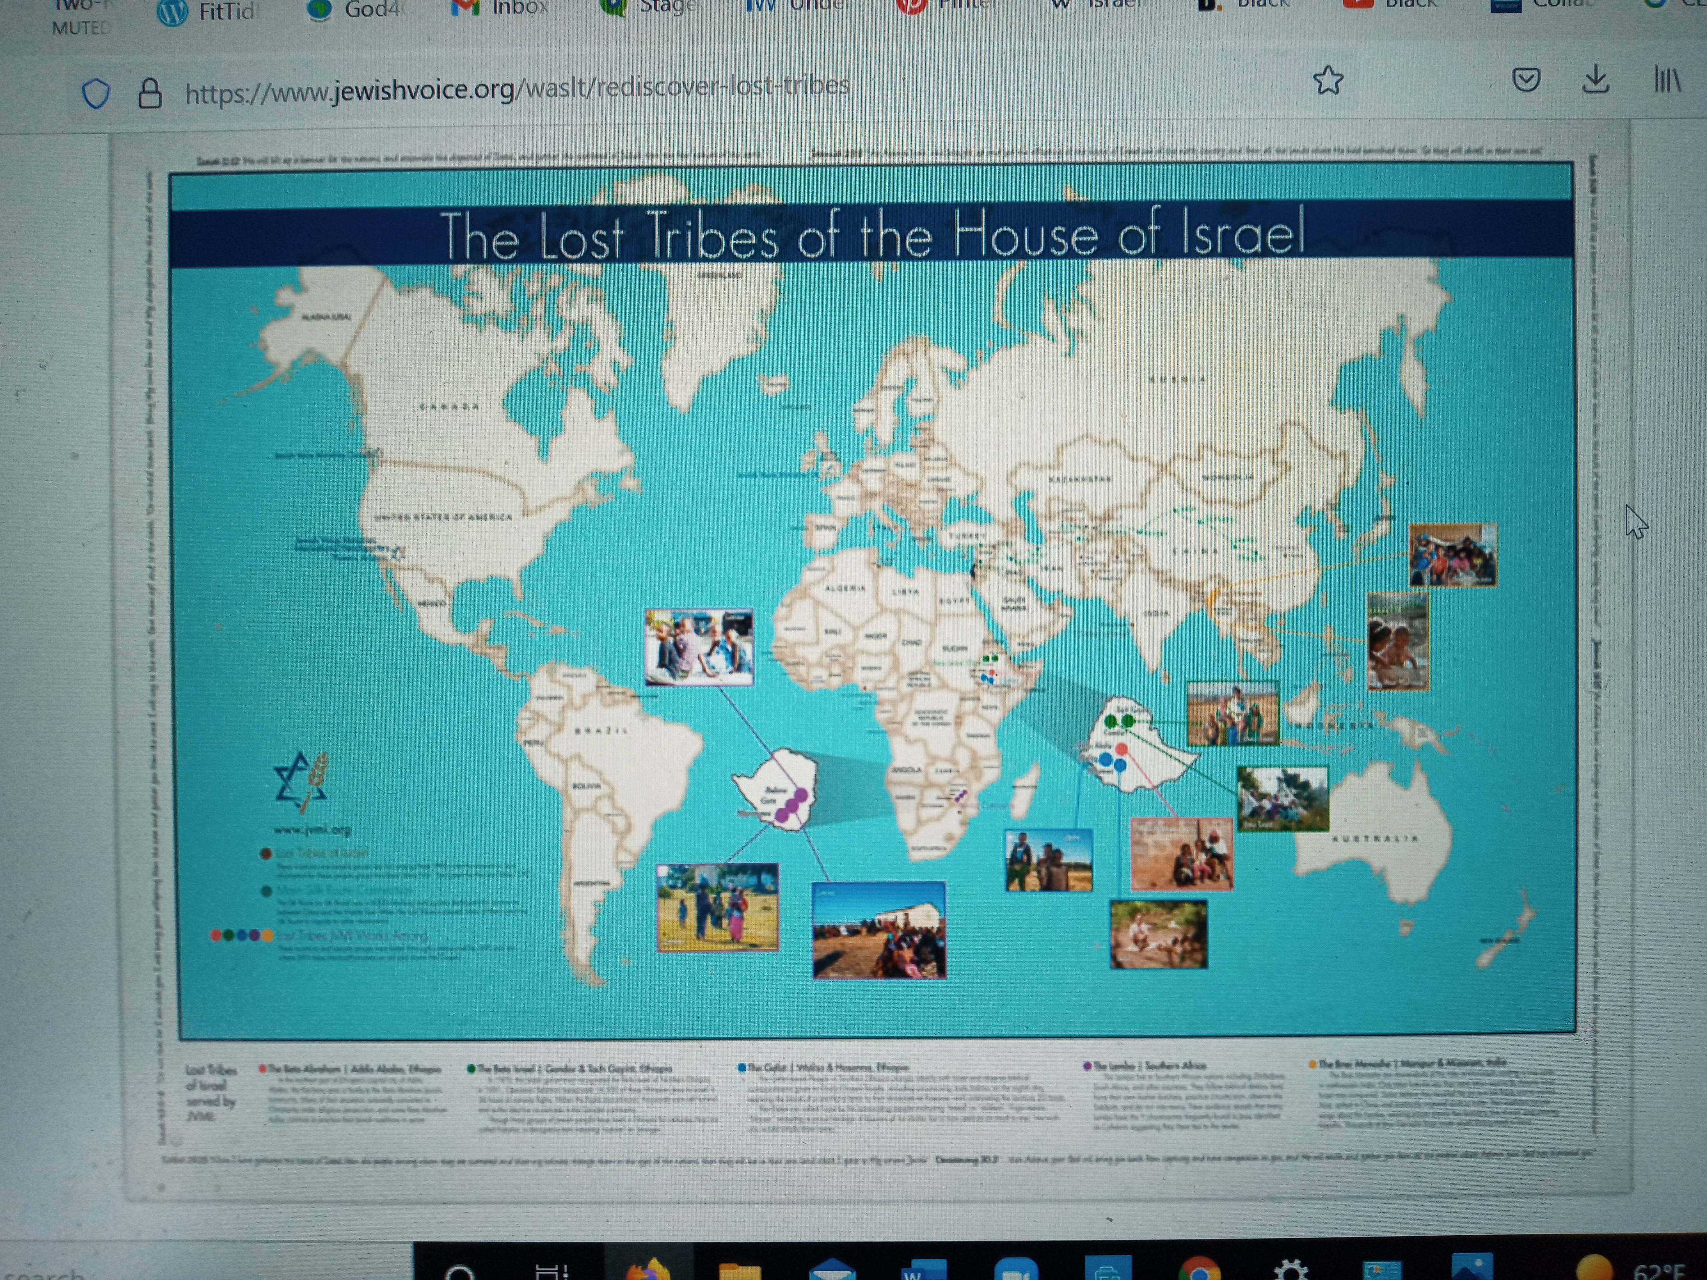
Task: Open the Library bookshelf icon
Action: [1666, 79]
